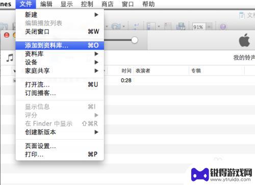Expand the 资料库 submenu

(x=60, y=54)
